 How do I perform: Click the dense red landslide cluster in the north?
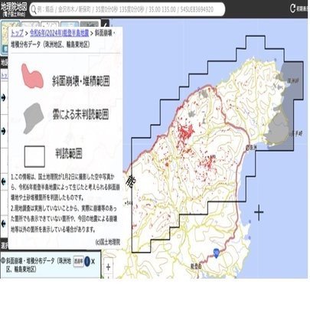click(x=186, y=132)
